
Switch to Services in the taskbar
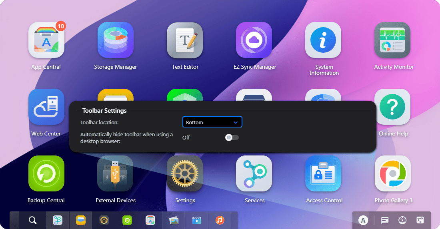58,220
